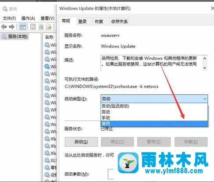Click the Export List toolbar icon

[x=49, y=27]
